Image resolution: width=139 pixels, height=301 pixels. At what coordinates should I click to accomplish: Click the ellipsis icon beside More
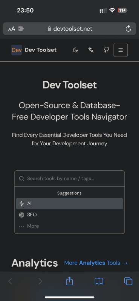pyautogui.click(x=21, y=226)
